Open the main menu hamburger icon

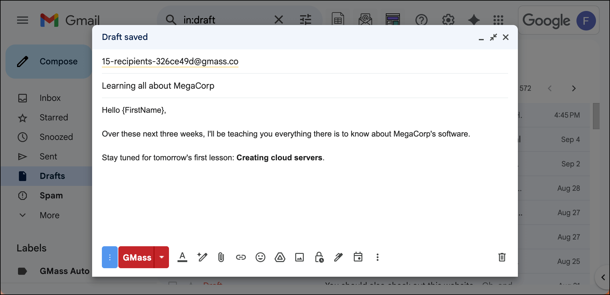[x=23, y=20]
